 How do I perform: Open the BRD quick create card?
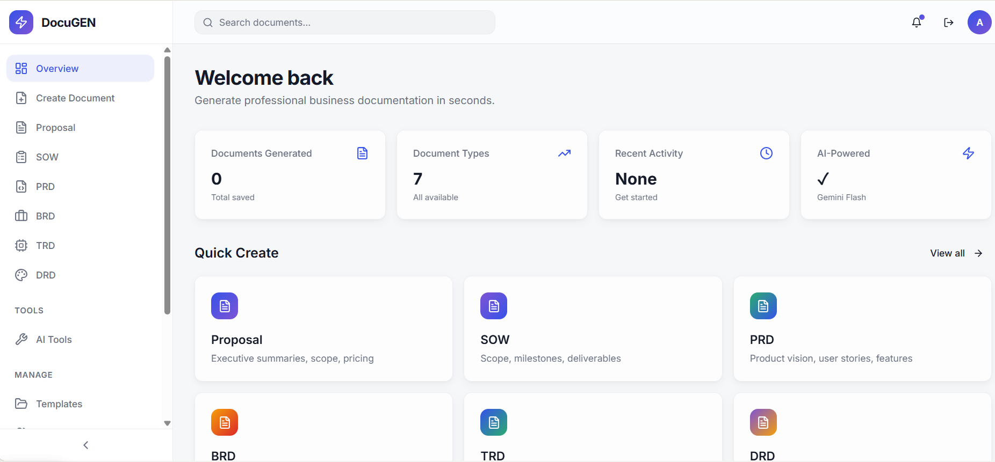[323, 427]
